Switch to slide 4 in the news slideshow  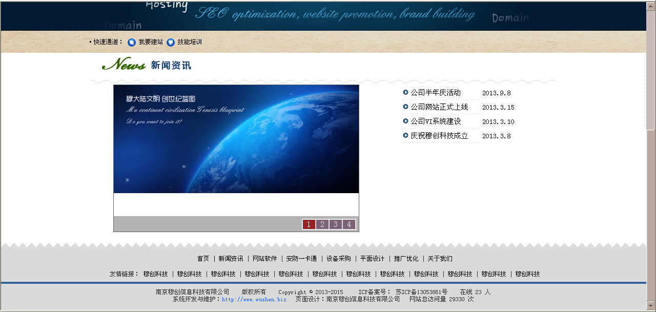(348, 224)
